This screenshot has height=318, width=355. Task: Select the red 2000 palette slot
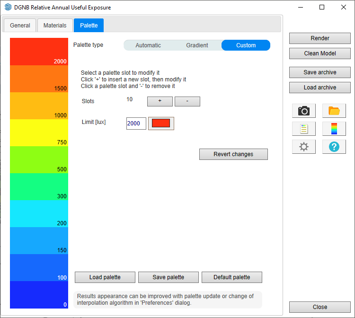(39, 52)
